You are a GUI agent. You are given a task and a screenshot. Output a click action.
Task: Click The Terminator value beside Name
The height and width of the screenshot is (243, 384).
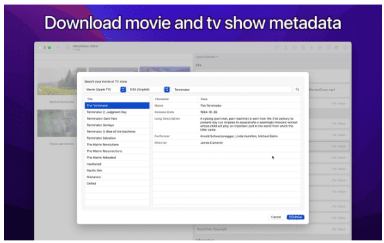click(x=211, y=106)
